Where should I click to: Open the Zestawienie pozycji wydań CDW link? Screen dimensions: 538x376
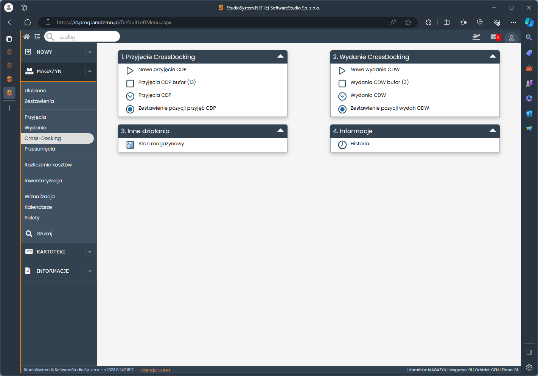[390, 108]
